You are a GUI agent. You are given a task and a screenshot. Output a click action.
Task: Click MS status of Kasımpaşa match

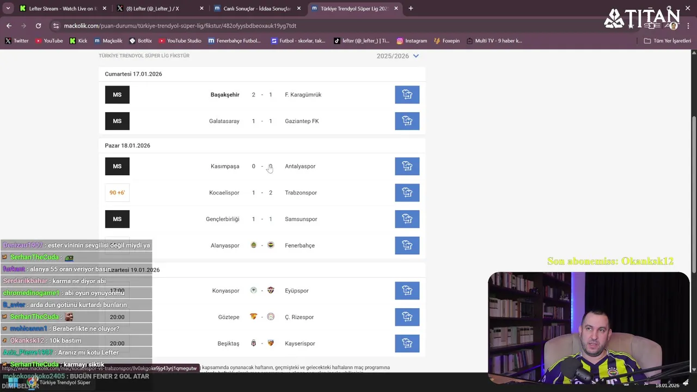pyautogui.click(x=117, y=166)
